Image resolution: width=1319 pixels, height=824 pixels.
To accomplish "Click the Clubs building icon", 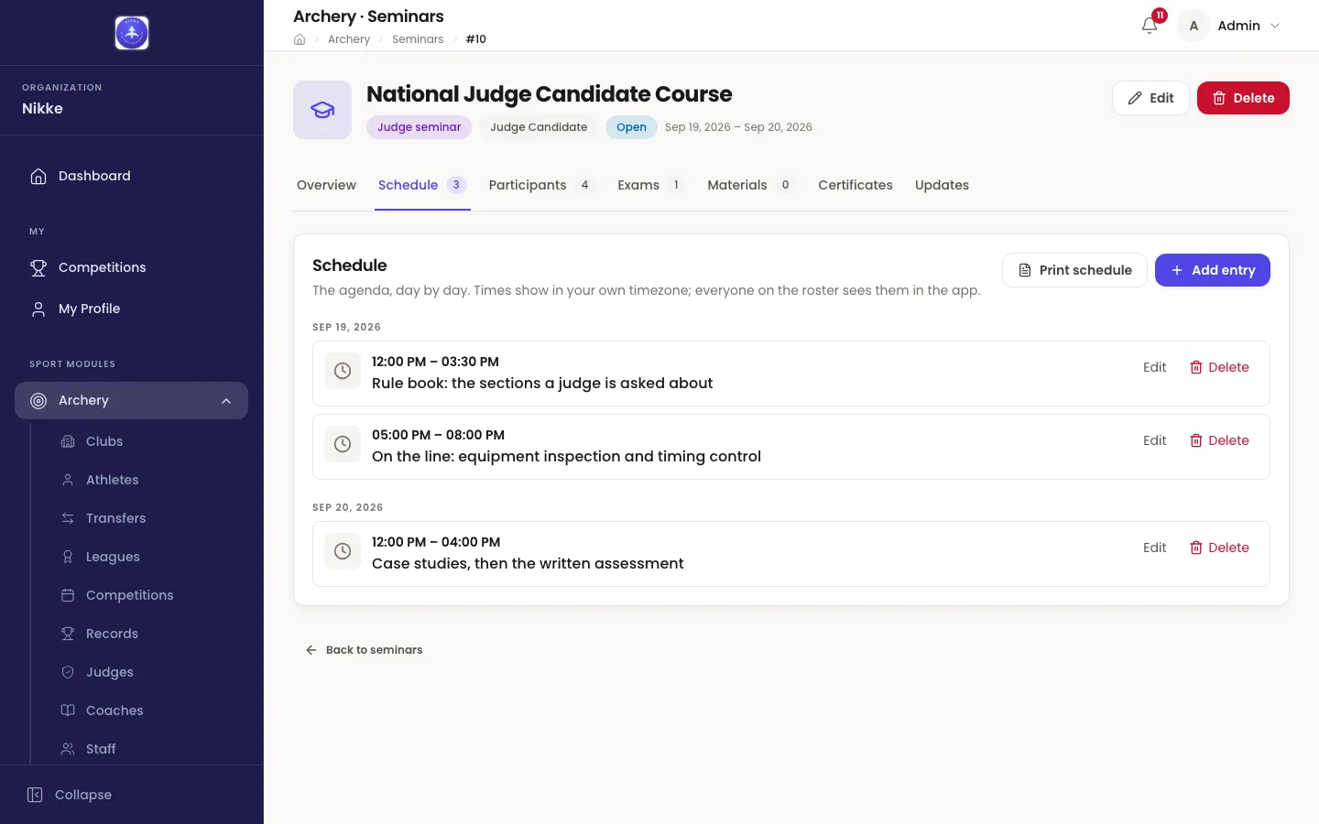I will pyautogui.click(x=68, y=441).
